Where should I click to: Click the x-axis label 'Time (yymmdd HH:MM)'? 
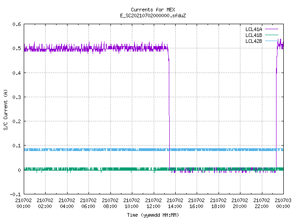153,215
